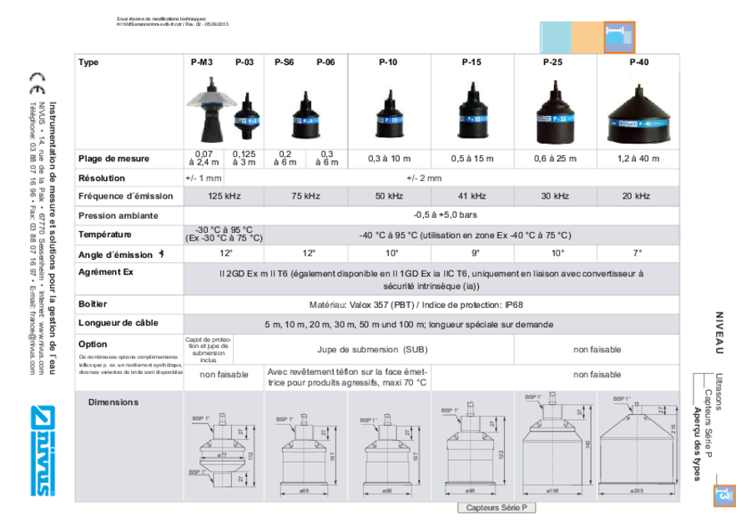Viewport: 751px width, 531px height.
Task: Click the P-15 column header
Action: pos(471,63)
